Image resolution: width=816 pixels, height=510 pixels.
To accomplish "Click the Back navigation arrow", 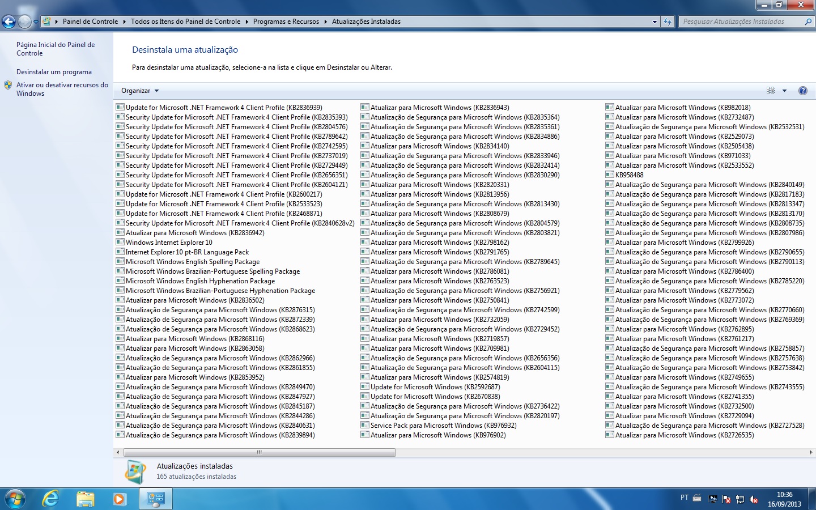I will pos(8,22).
